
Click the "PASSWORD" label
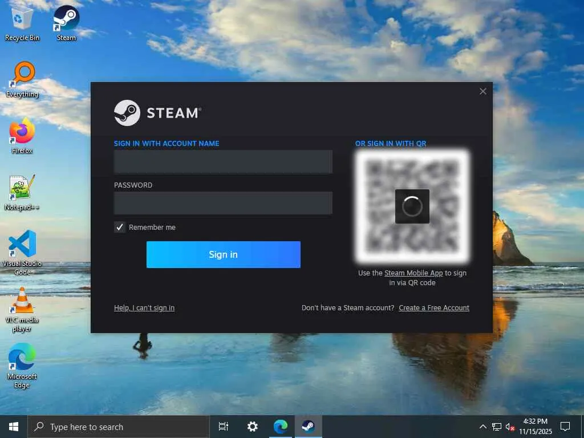coord(133,185)
